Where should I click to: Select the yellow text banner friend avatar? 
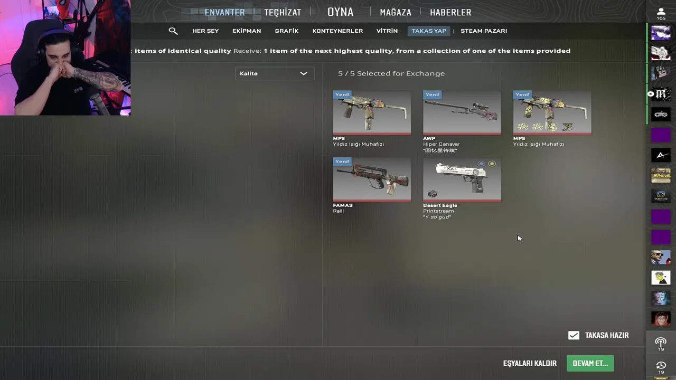pyautogui.click(x=661, y=175)
